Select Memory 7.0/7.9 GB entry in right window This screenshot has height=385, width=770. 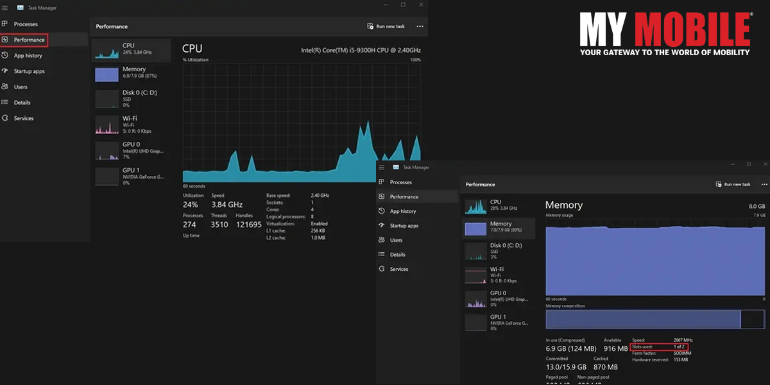[x=499, y=228]
